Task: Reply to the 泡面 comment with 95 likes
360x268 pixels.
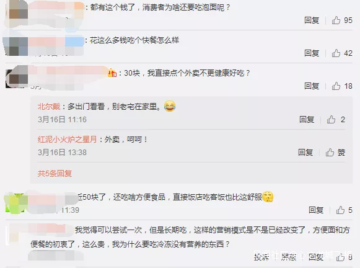Action: (312, 20)
